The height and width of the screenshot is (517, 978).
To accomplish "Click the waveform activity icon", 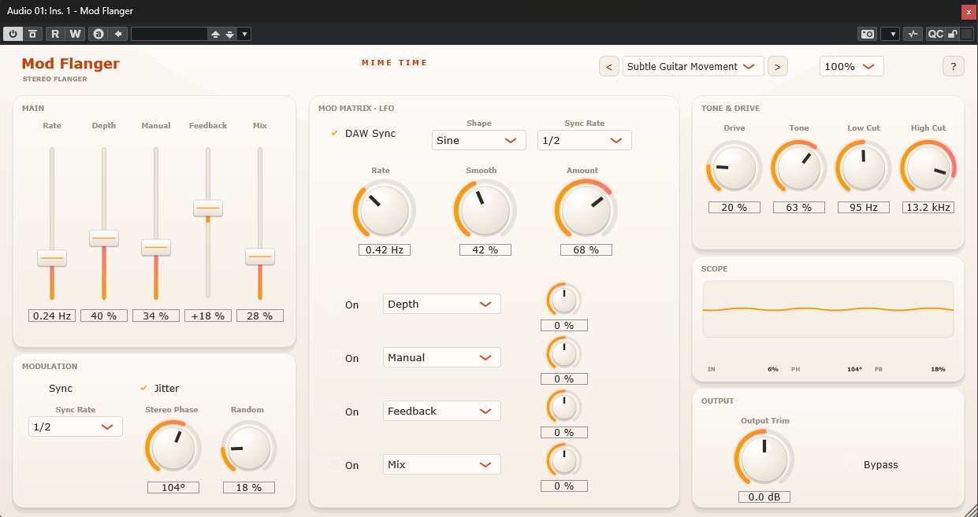I will [913, 34].
